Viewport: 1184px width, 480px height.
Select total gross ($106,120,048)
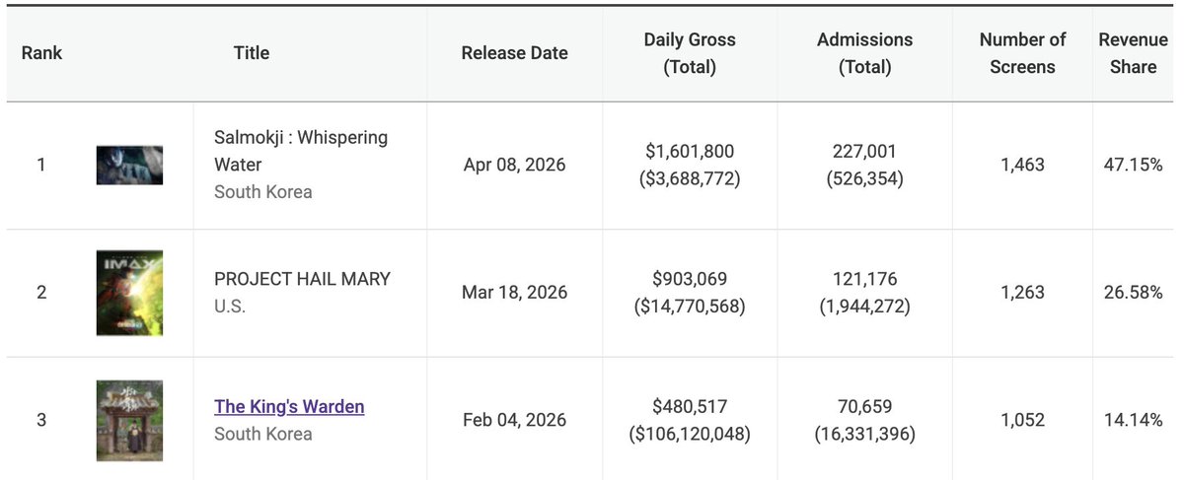pyautogui.click(x=690, y=434)
